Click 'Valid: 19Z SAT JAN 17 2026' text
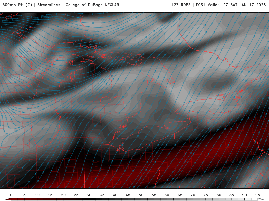The width and height of the screenshot is (269, 201). [x=237, y=5]
